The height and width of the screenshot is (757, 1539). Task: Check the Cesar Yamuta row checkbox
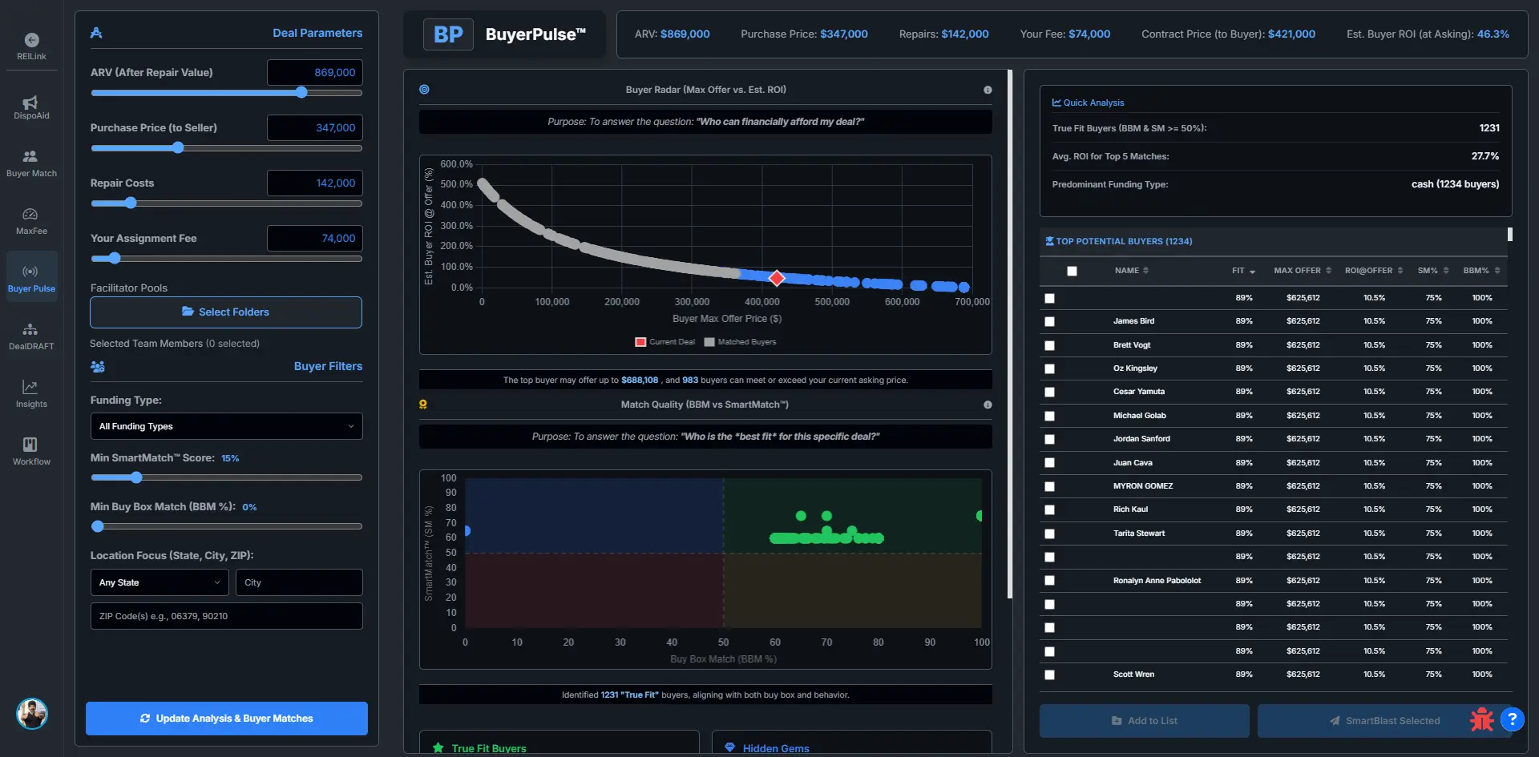pos(1049,392)
